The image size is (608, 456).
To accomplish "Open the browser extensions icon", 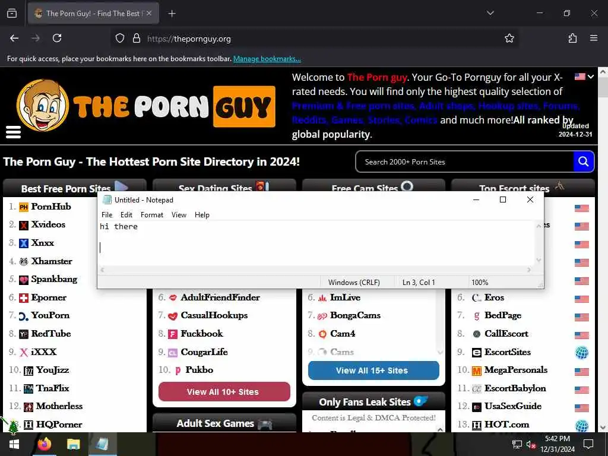I will click(x=572, y=38).
